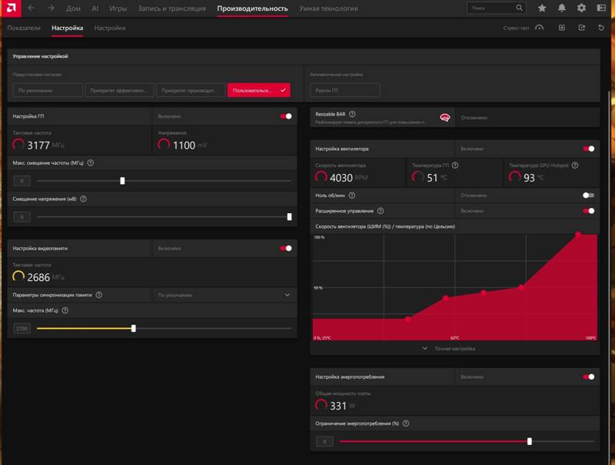615x465 pixels.
Task: Select the default preset button
Action: point(48,90)
